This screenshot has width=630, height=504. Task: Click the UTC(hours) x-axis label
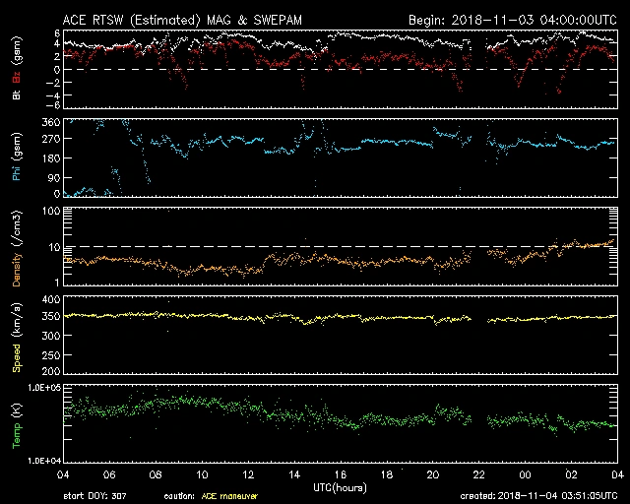(340, 486)
